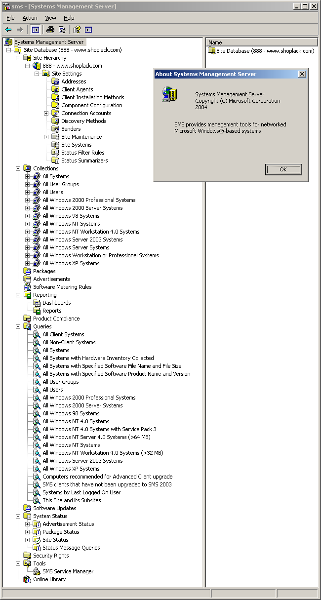This screenshot has width=321, height=600.
Task: Open the Action menu
Action: click(30, 18)
